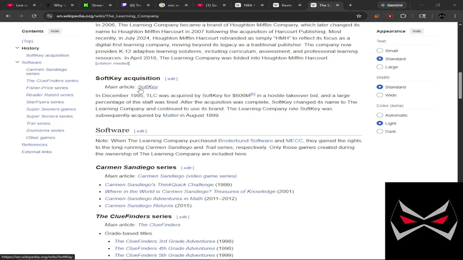Edit the Carmen Sandiego series section

point(187,168)
